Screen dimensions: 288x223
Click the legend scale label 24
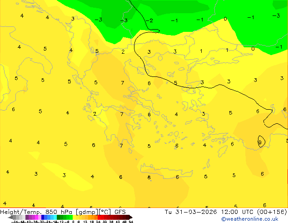[98, 222]
